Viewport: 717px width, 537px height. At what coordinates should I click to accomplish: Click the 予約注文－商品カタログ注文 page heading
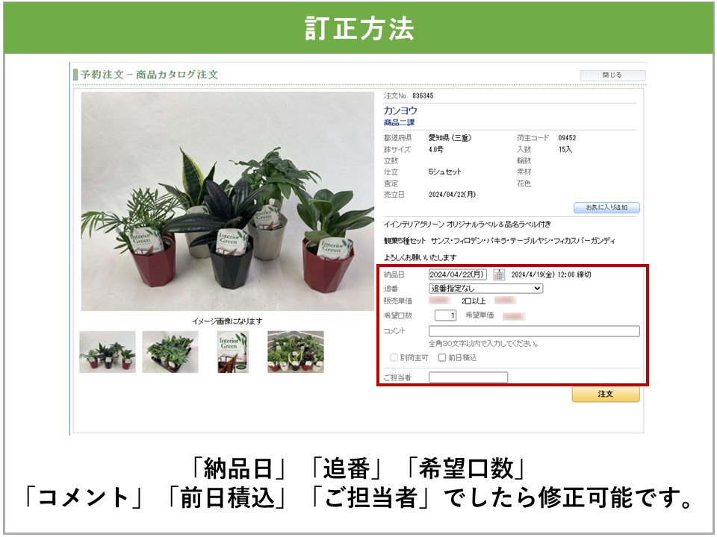tap(149, 75)
